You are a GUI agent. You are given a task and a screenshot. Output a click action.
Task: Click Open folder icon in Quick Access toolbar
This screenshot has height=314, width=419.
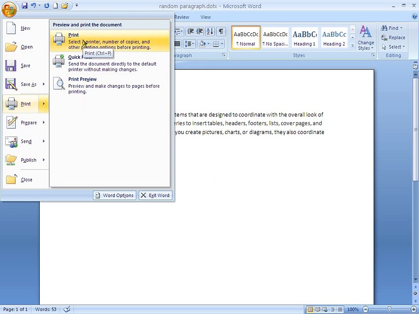tap(65, 5)
